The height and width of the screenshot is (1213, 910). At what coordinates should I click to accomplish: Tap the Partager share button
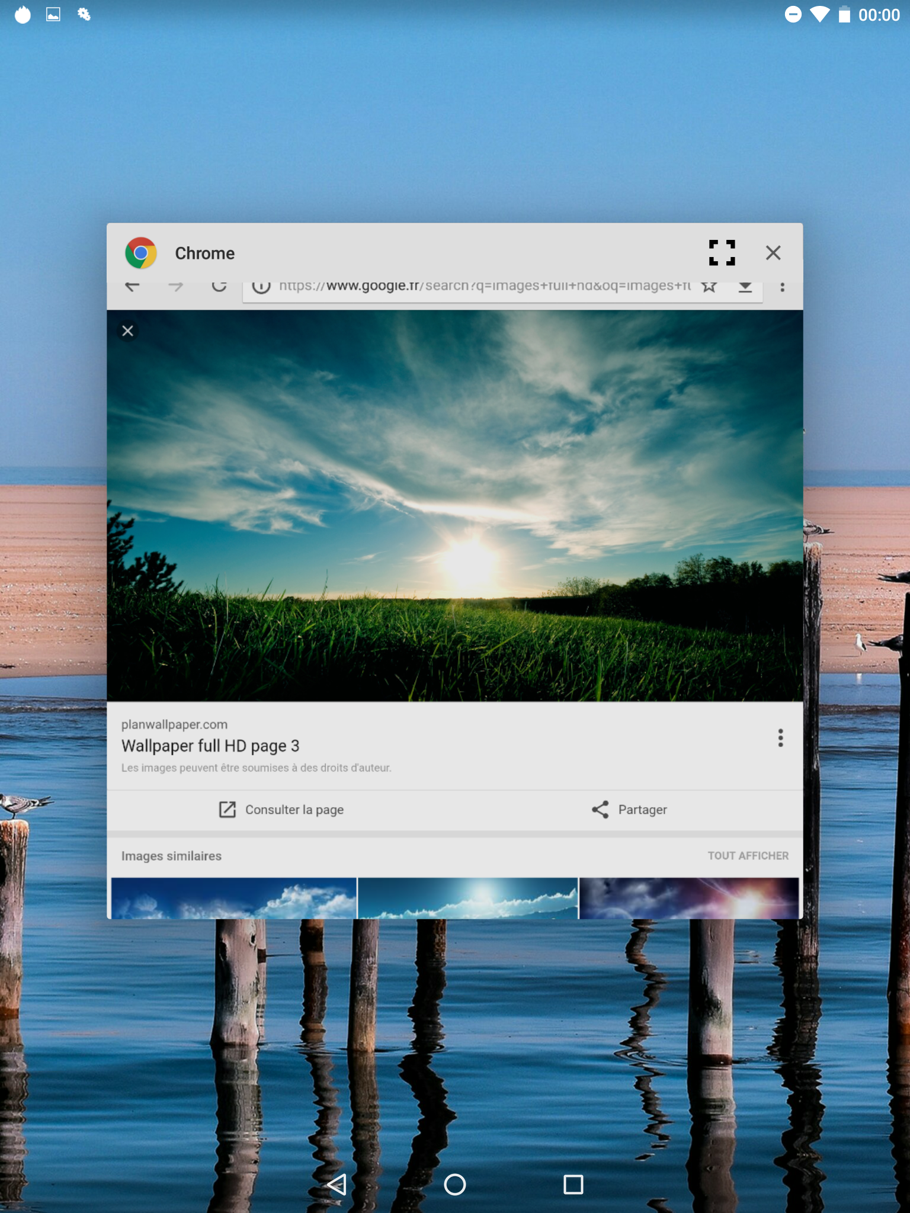tap(629, 810)
